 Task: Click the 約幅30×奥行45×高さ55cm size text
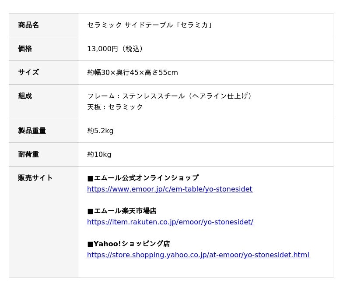tap(133, 72)
